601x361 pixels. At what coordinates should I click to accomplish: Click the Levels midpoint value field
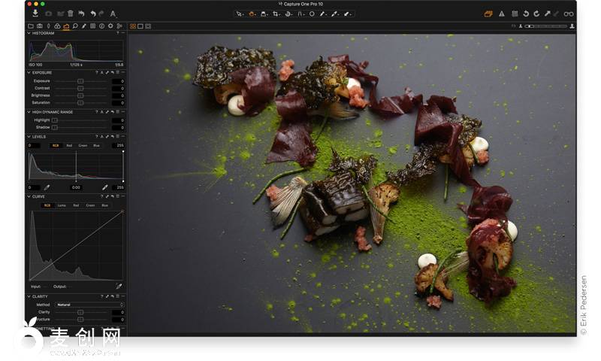[x=76, y=187]
